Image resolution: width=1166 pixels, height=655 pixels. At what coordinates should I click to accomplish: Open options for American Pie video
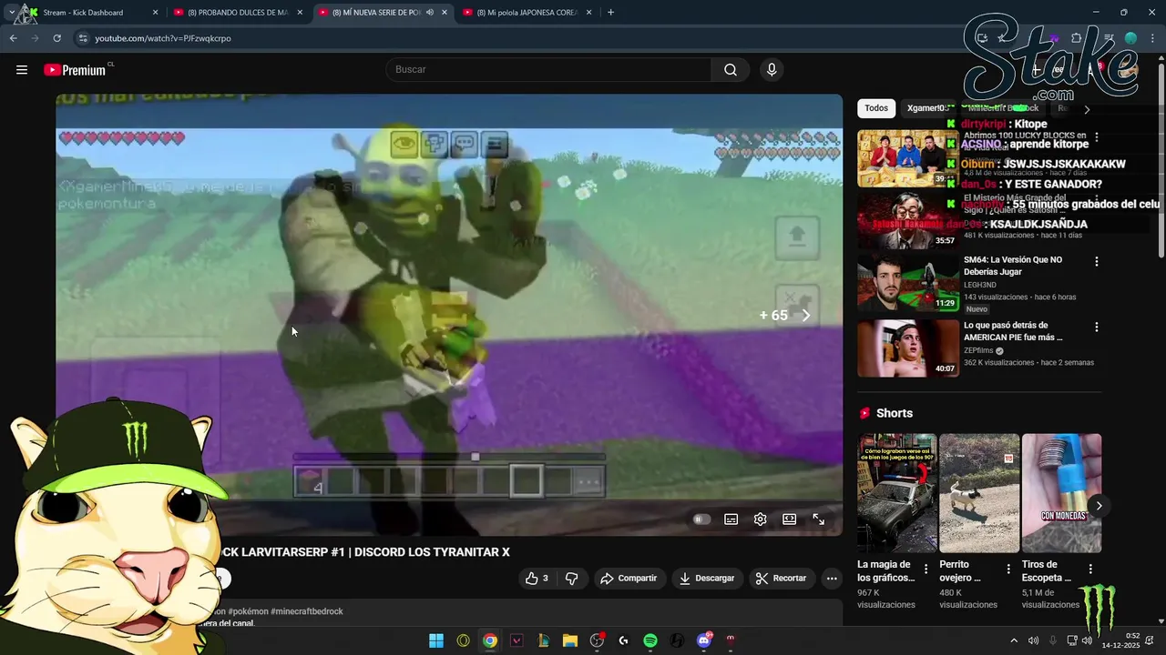[1096, 327]
